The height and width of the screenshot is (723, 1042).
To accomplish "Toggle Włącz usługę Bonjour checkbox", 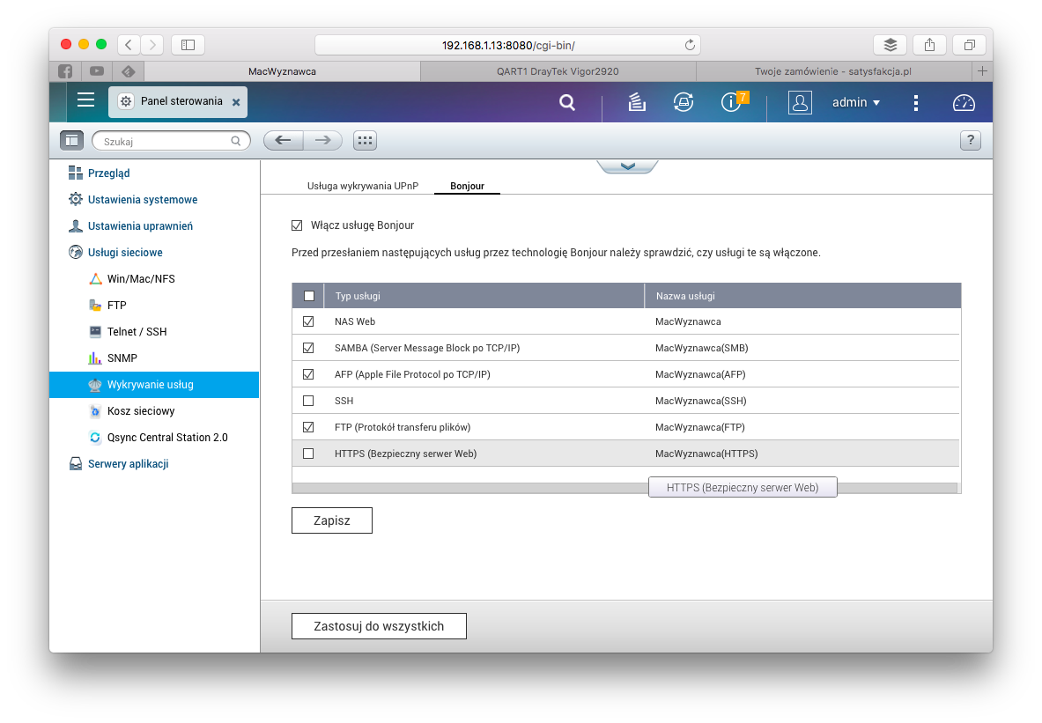I will point(297,225).
